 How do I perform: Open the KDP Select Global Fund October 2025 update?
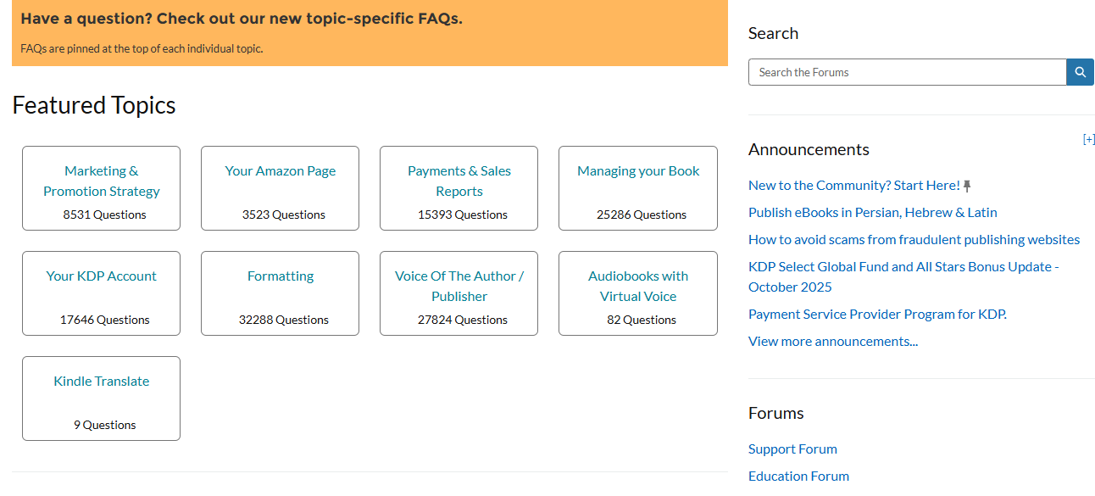(903, 276)
